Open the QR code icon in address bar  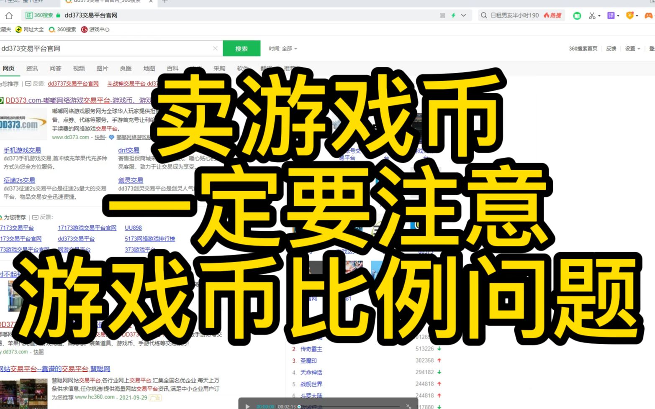[443, 15]
